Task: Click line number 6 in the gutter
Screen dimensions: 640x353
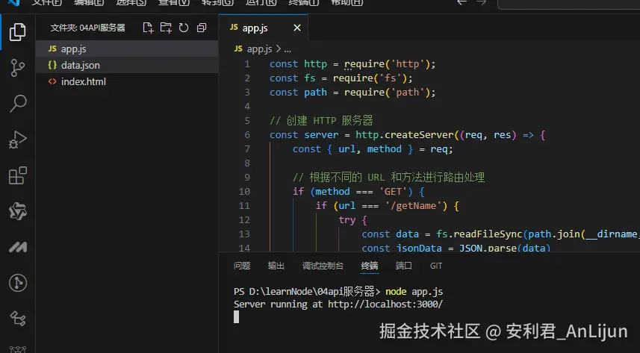Action: tap(247, 135)
